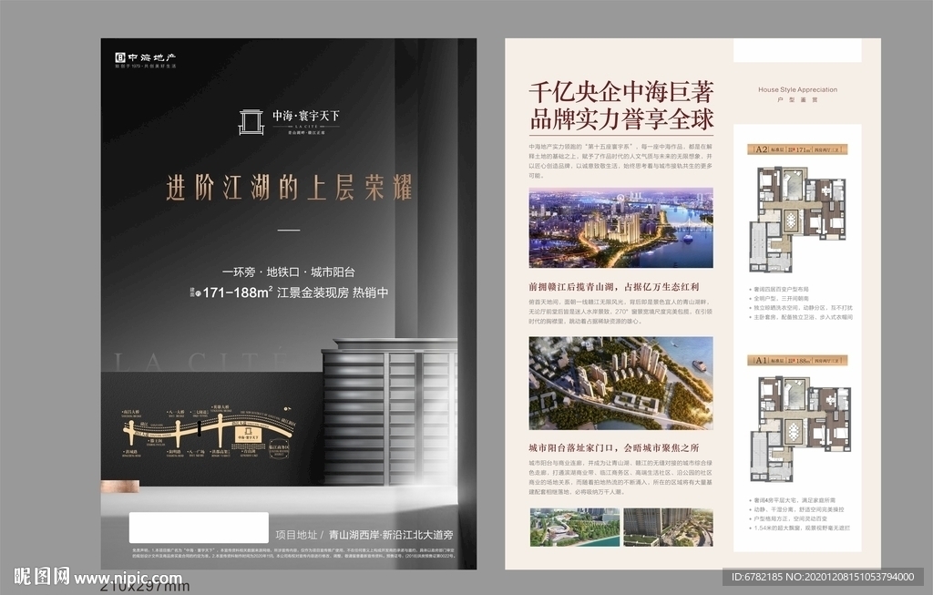The height and width of the screenshot is (595, 933).
Task: Click the 171-188m² 江景金装现房 热销中 line
Action: coord(289,292)
